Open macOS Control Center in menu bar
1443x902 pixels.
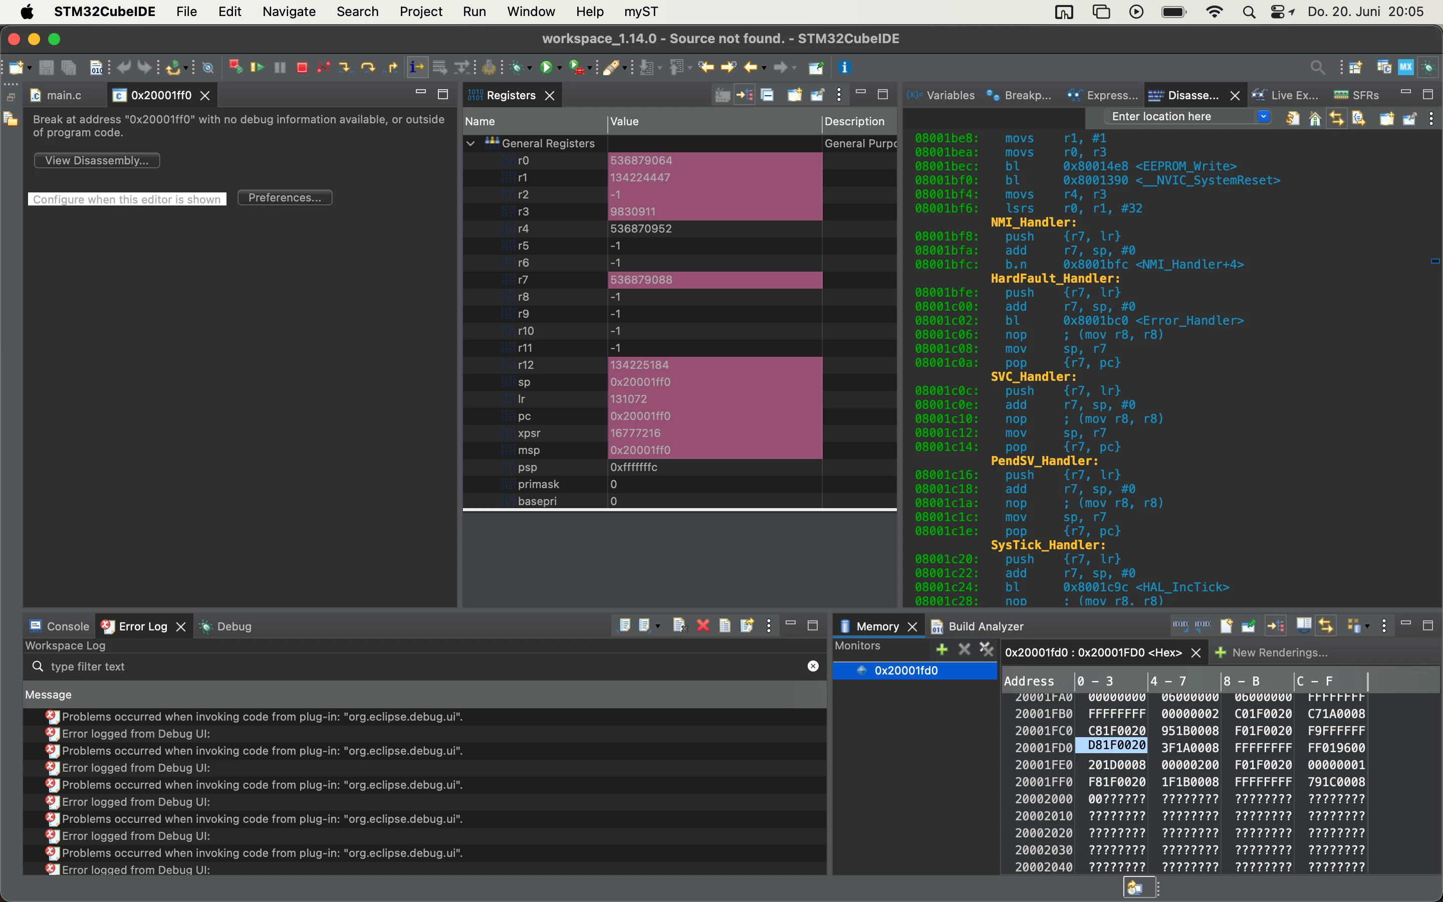1278,12
